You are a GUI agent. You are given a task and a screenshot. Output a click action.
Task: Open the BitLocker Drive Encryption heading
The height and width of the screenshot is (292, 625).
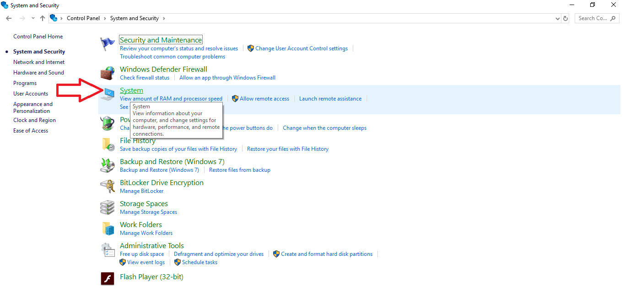162,183
